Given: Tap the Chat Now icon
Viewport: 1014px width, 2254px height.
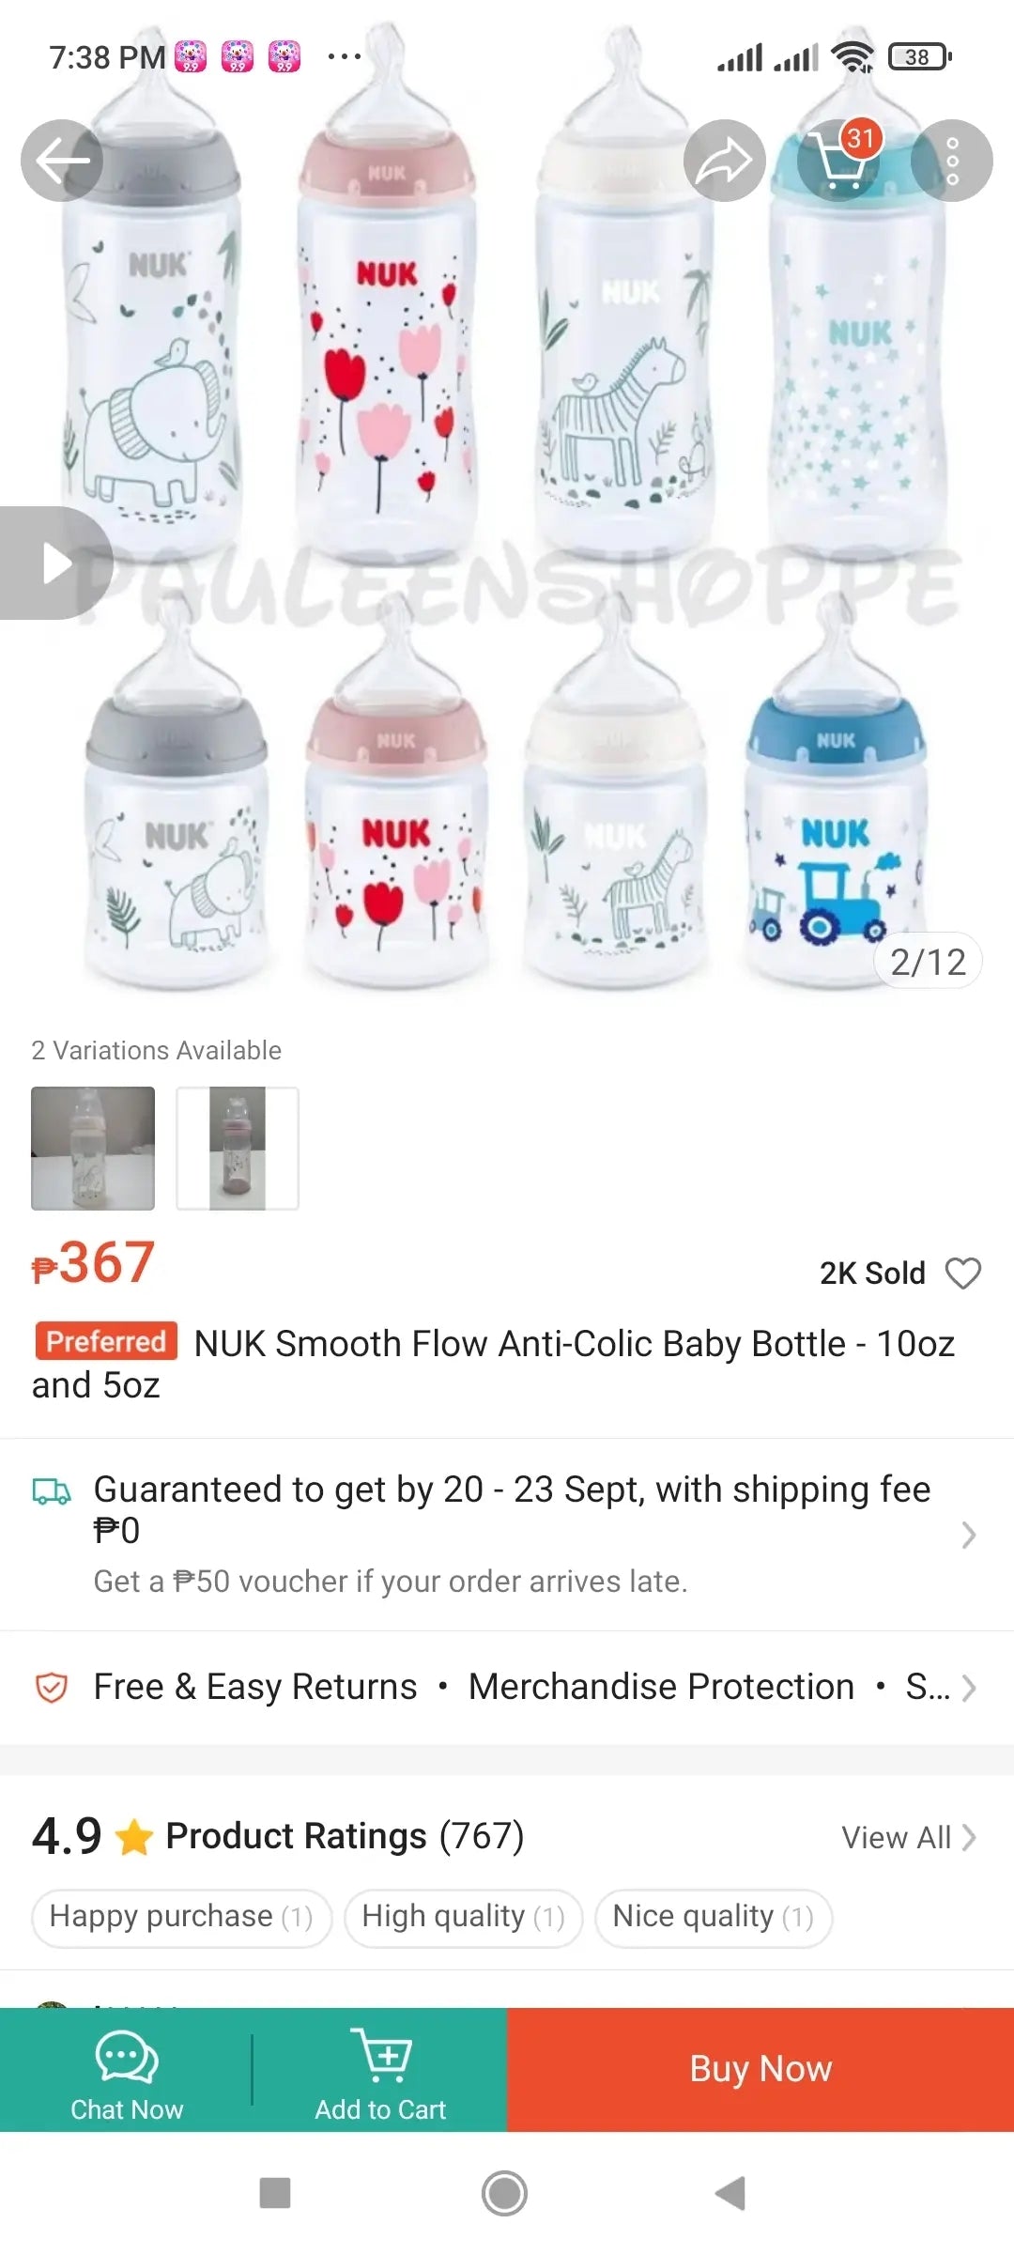Looking at the screenshot, I should pos(127,2057).
